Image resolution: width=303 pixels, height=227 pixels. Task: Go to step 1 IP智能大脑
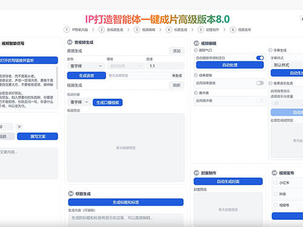pos(76,30)
